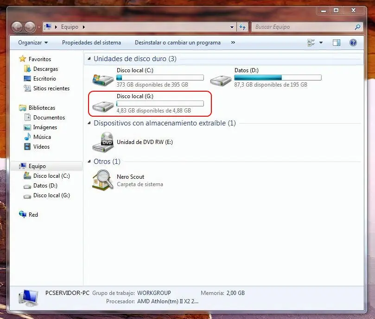
Task: Click the Imágenes picture icon
Action: click(x=27, y=127)
